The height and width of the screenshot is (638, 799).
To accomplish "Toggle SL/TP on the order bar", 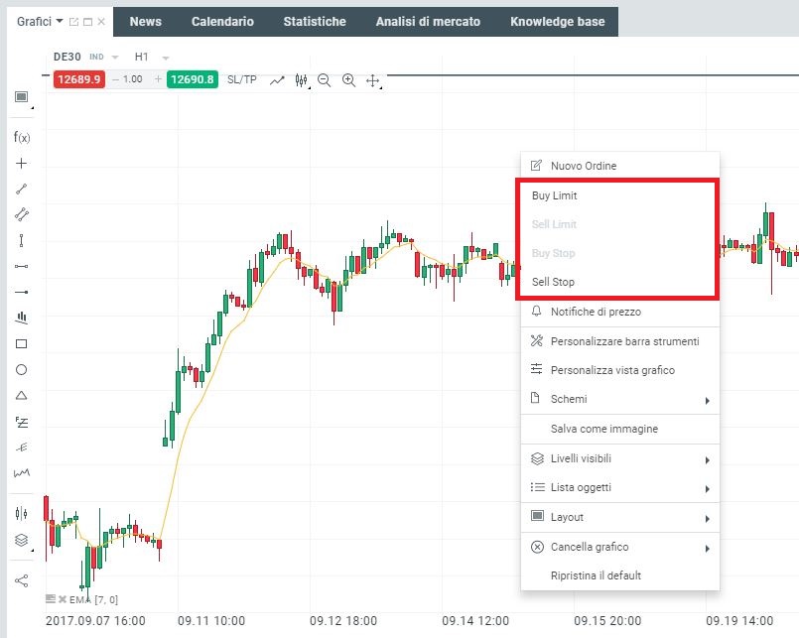I will click(x=241, y=80).
